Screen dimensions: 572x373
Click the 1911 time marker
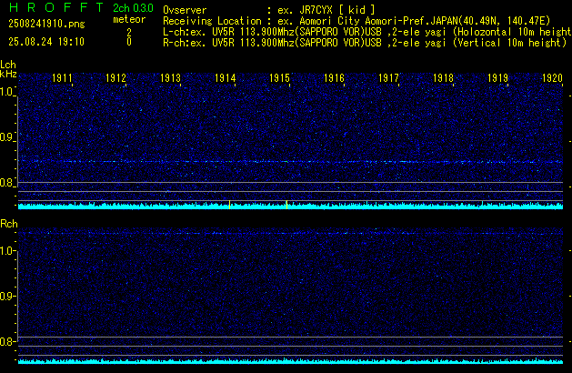[62, 78]
